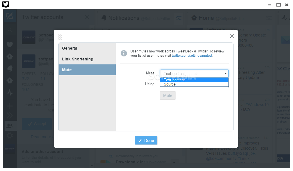This screenshot has height=171, width=293.
Task: Open the New Tweet compose icon
Action: click(x=10, y=16)
